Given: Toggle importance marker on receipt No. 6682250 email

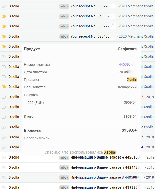Looking at the screenshot, I should click(4, 6).
